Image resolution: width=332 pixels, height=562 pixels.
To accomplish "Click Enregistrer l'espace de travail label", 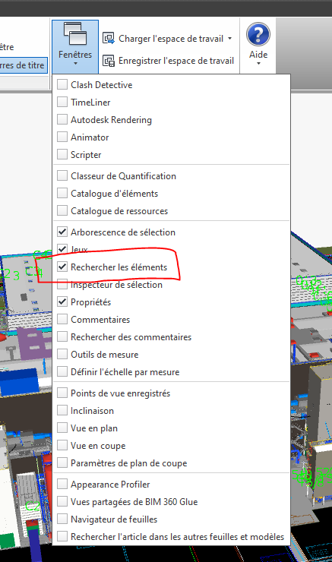I will click(176, 61).
